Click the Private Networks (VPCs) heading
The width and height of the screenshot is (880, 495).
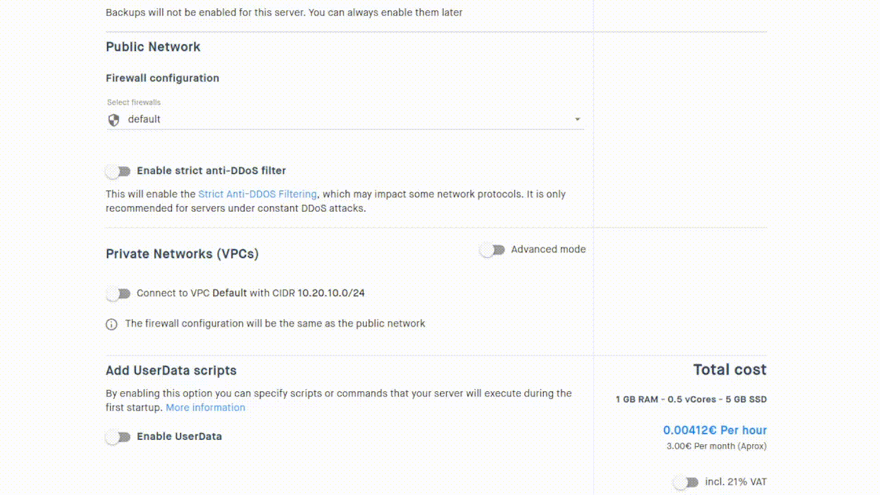point(182,254)
